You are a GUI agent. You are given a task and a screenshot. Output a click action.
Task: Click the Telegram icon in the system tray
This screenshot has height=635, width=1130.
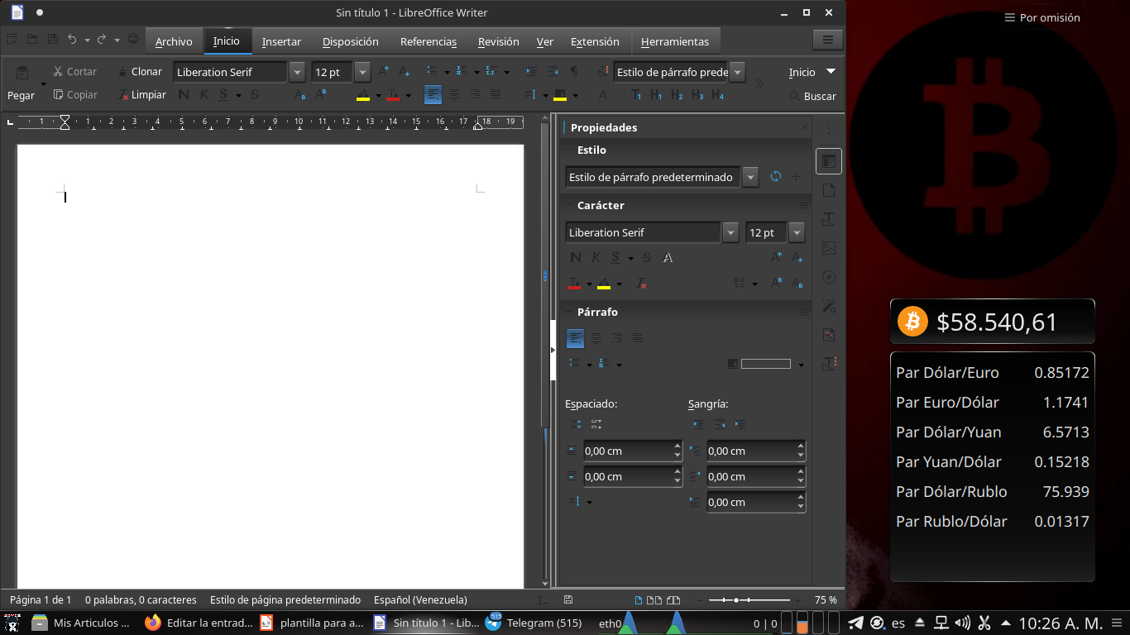pyautogui.click(x=856, y=623)
